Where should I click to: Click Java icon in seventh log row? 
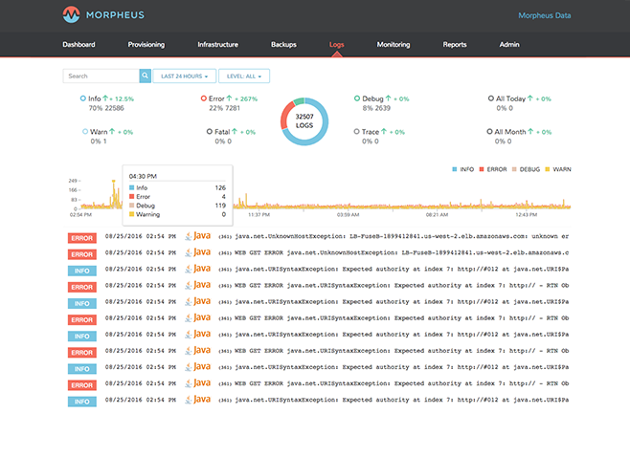(x=197, y=335)
